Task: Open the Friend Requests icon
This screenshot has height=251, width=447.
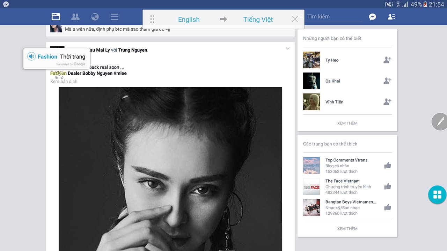Action: [x=75, y=17]
